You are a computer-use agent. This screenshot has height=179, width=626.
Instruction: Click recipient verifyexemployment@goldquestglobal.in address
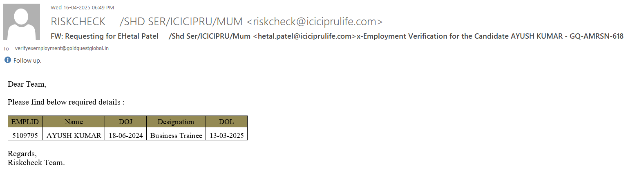(x=62, y=48)
